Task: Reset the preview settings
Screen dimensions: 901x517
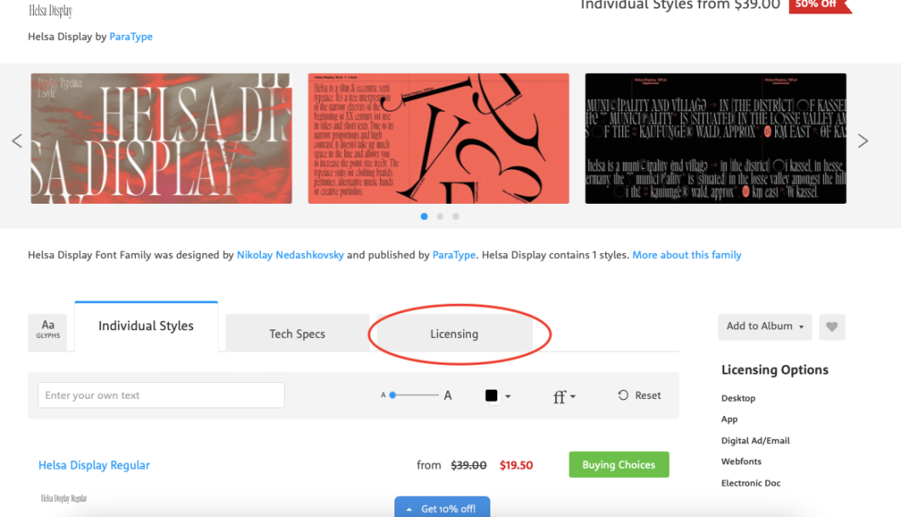Action: tap(639, 396)
